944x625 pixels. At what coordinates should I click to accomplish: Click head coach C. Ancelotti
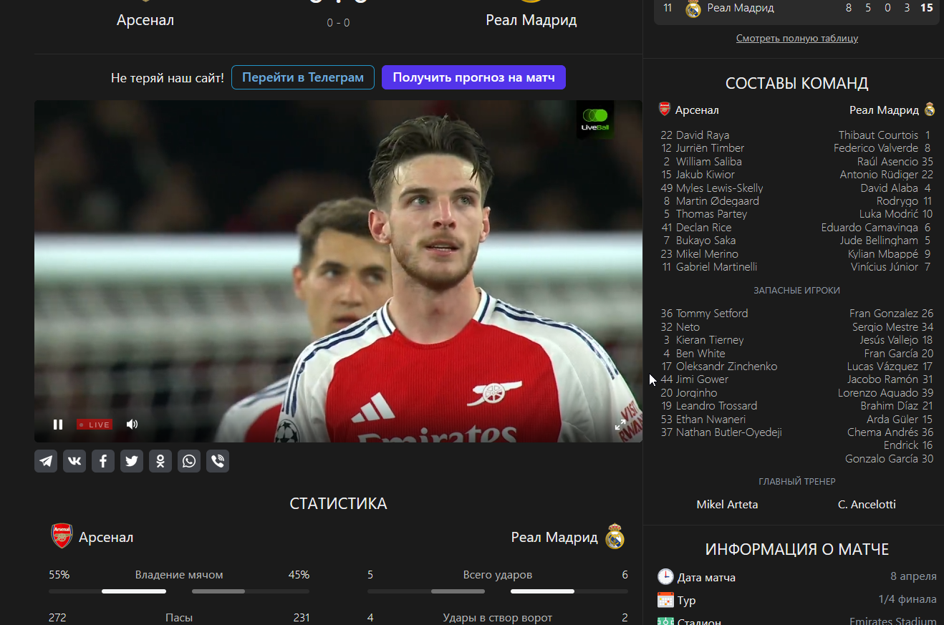point(867,505)
